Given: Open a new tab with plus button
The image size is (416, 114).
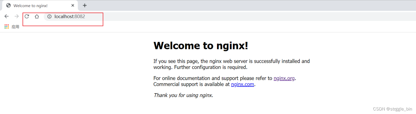Looking at the screenshot, I should pyautogui.click(x=85, y=5).
